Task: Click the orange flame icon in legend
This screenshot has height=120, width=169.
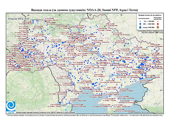Action: [158, 27]
